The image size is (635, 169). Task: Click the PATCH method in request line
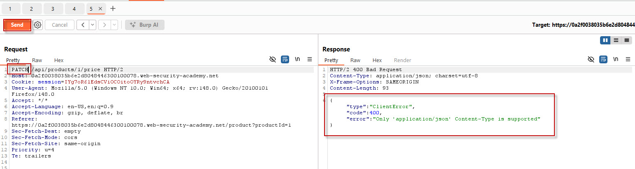coord(19,69)
